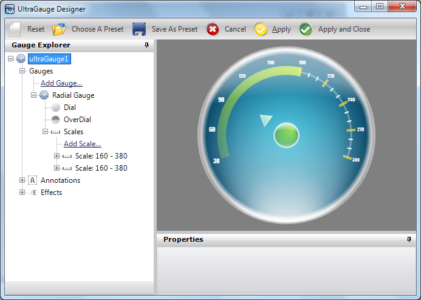Click the yellow Apply checkmark icon
421x300 pixels.
pyautogui.click(x=260, y=29)
